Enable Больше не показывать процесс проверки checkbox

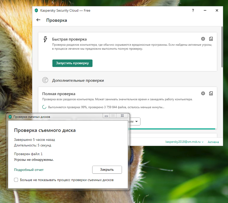pos(16,180)
